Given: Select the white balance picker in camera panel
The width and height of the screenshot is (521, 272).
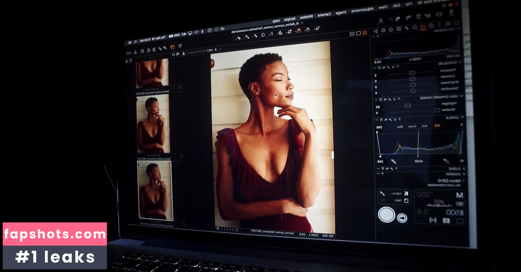Looking at the screenshot, I should coord(382,193).
